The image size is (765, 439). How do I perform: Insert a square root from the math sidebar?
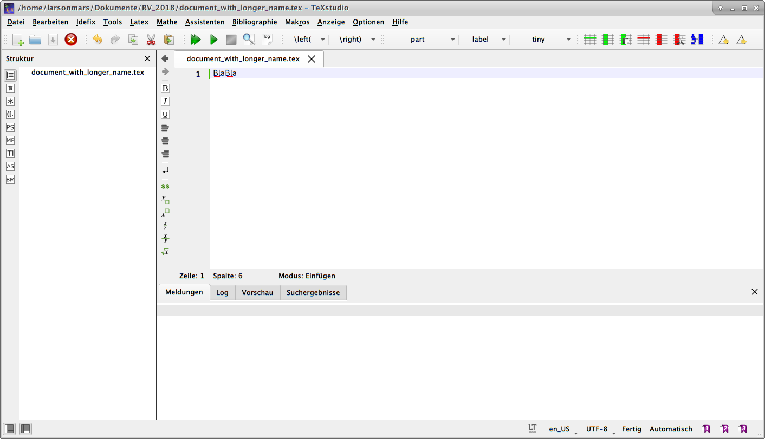pos(165,251)
